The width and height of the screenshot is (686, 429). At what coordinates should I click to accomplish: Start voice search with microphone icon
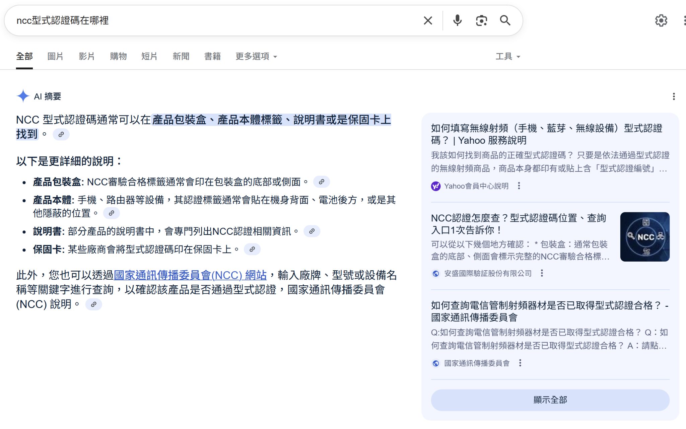tap(457, 20)
